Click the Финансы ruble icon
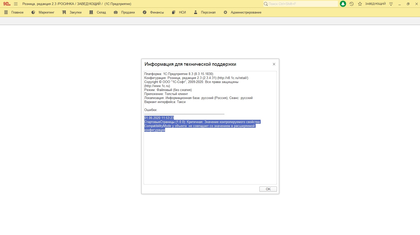Viewport: 420px width, 235px height. [145, 12]
